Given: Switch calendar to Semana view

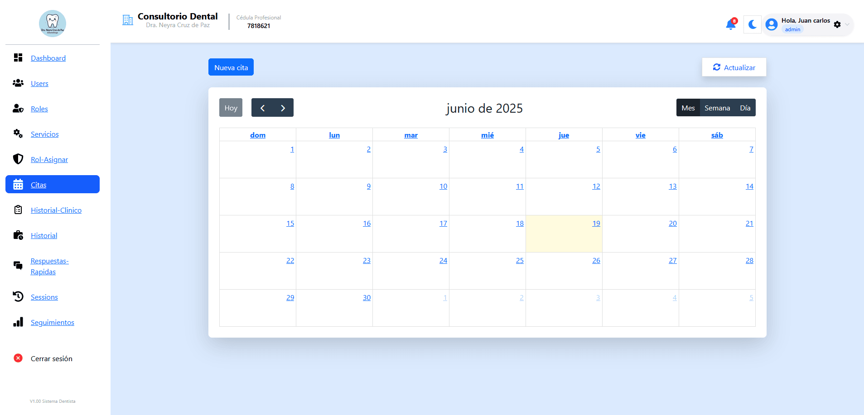Looking at the screenshot, I should pos(717,108).
